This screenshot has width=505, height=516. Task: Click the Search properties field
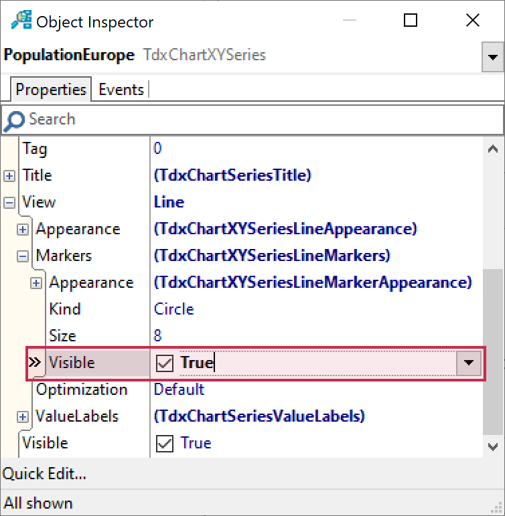point(261,120)
